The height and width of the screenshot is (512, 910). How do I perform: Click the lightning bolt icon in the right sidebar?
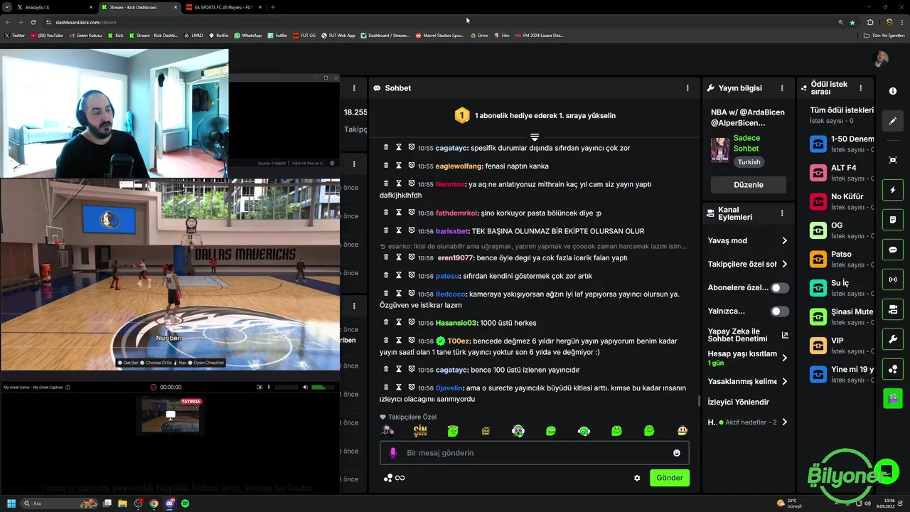(893, 191)
